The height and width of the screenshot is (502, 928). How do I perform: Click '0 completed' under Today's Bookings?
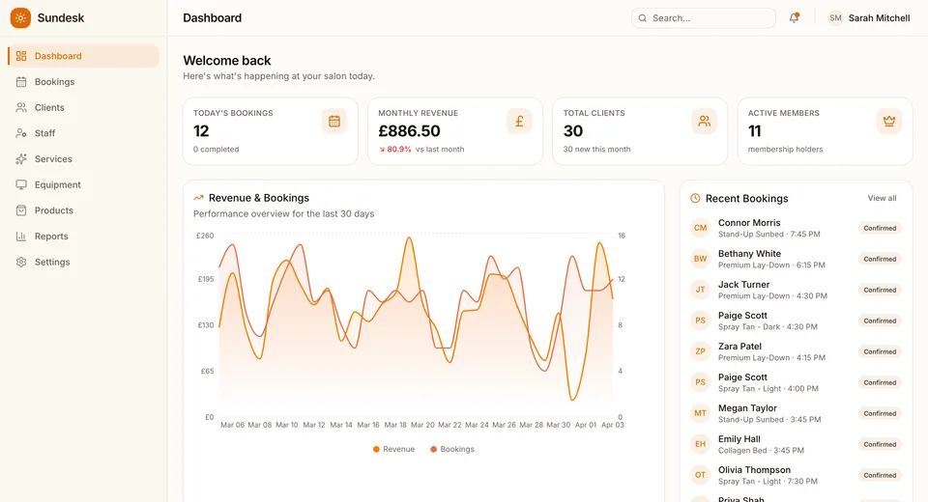pos(216,149)
